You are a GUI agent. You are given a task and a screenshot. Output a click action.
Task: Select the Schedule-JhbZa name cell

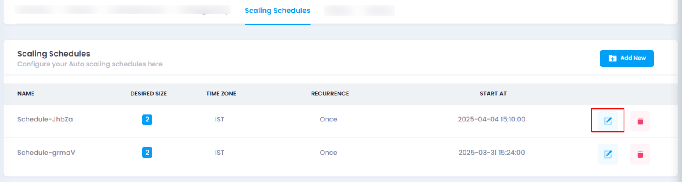click(45, 119)
